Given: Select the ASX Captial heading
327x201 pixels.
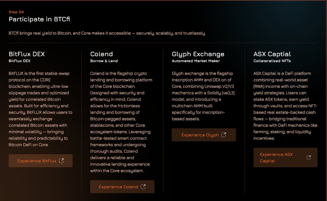Looking at the screenshot, I should tap(272, 54).
